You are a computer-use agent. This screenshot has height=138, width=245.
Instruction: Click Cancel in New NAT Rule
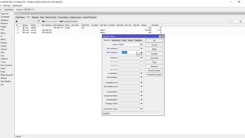154,45
